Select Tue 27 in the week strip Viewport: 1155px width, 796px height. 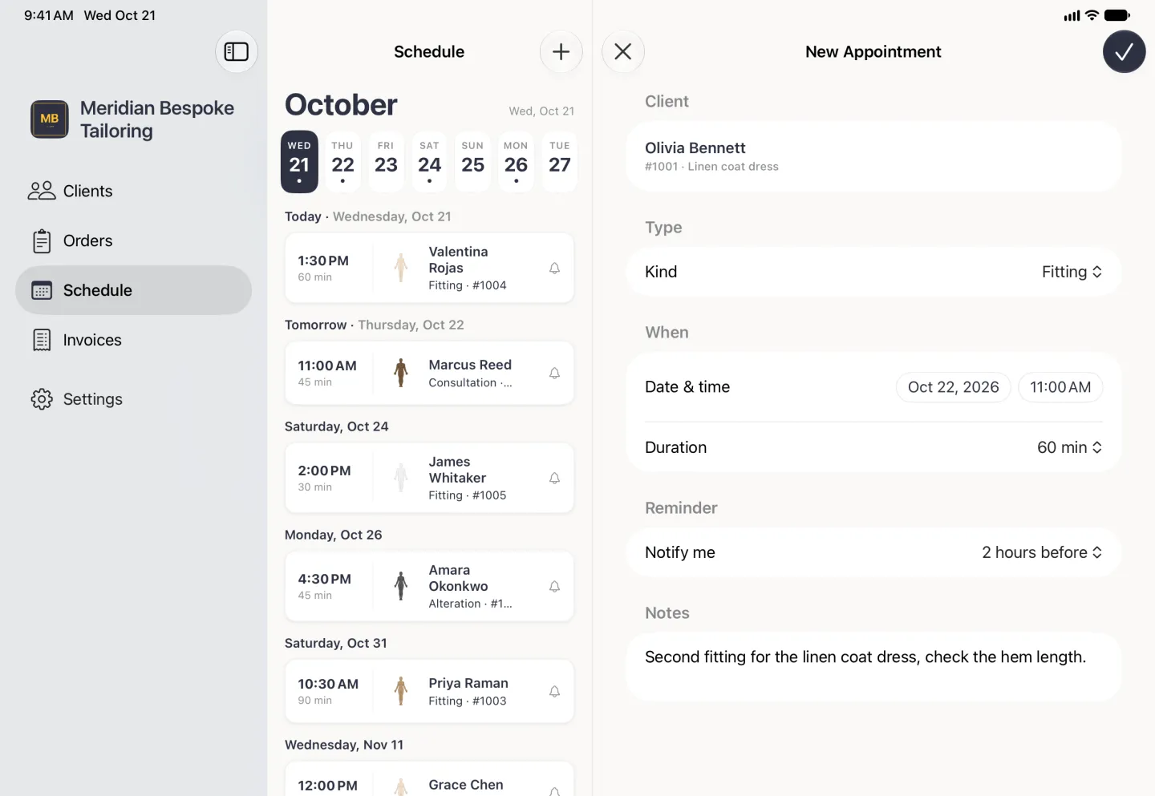559,162
